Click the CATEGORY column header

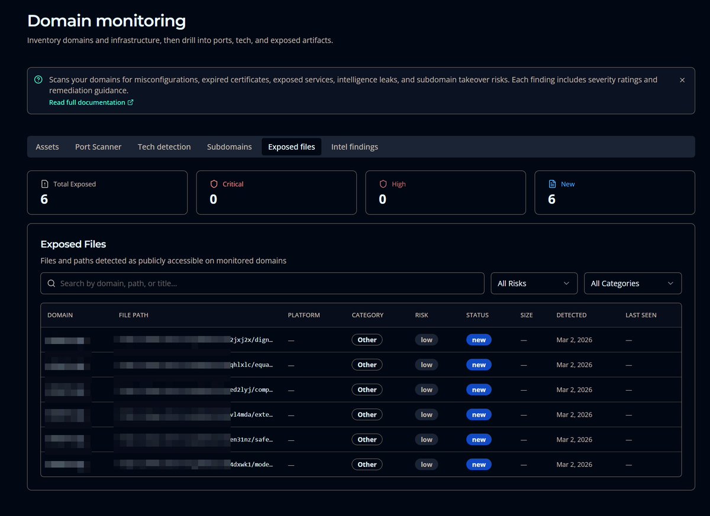pos(367,315)
